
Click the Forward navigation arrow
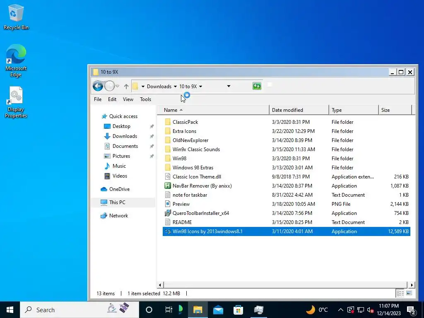pyautogui.click(x=109, y=86)
